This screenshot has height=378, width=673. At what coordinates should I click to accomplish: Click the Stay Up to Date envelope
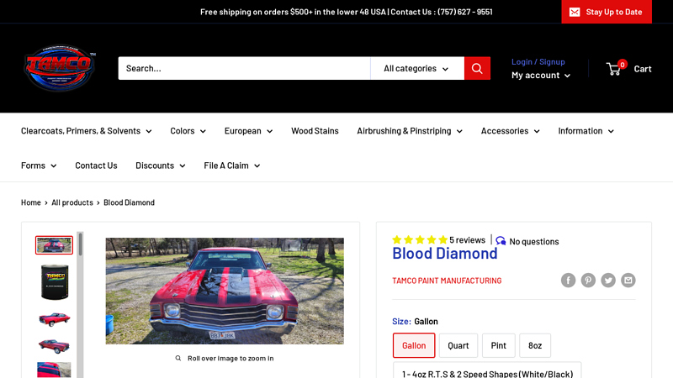click(x=575, y=12)
